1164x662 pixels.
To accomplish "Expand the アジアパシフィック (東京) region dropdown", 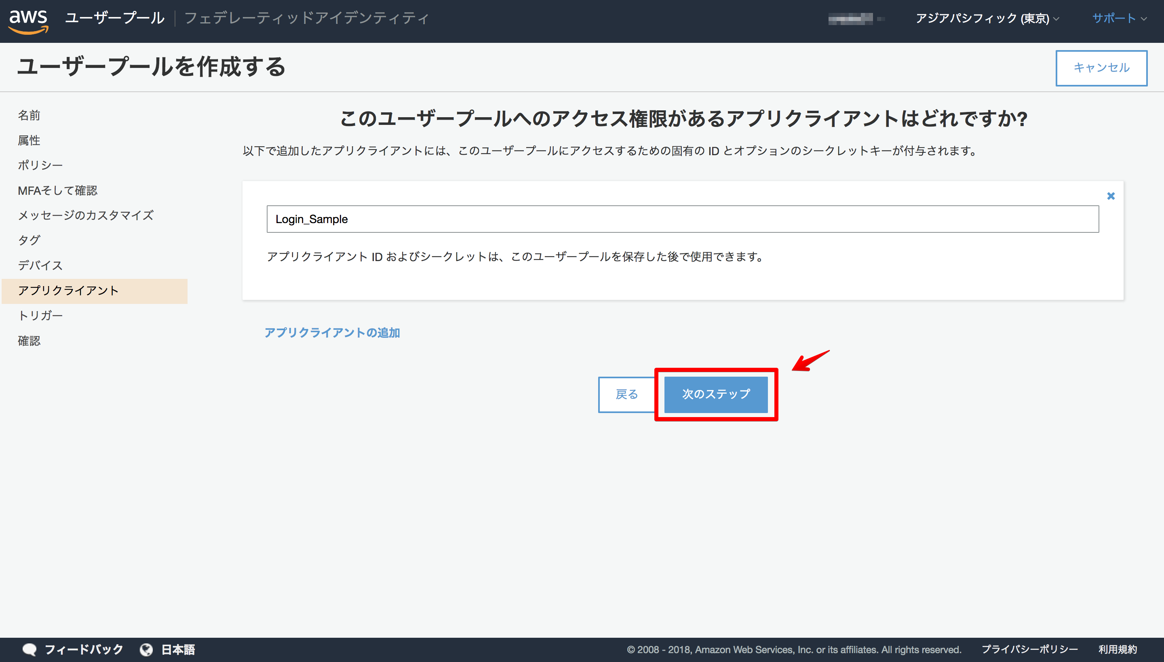I will click(988, 18).
